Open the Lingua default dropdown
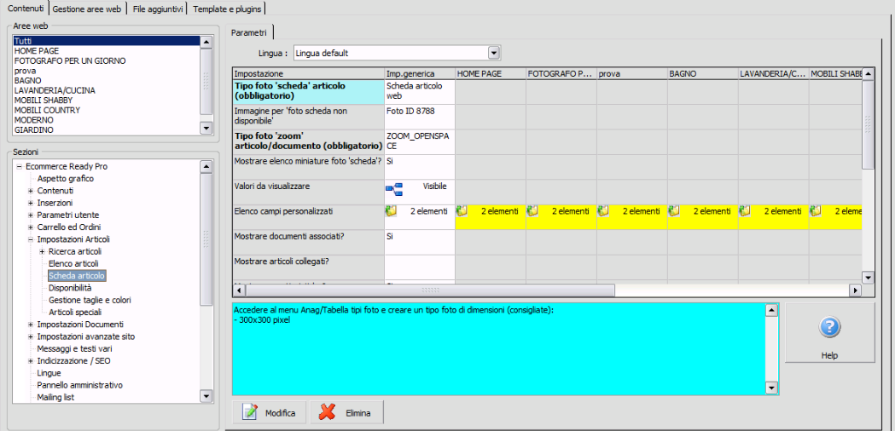895x431 pixels. tap(494, 53)
